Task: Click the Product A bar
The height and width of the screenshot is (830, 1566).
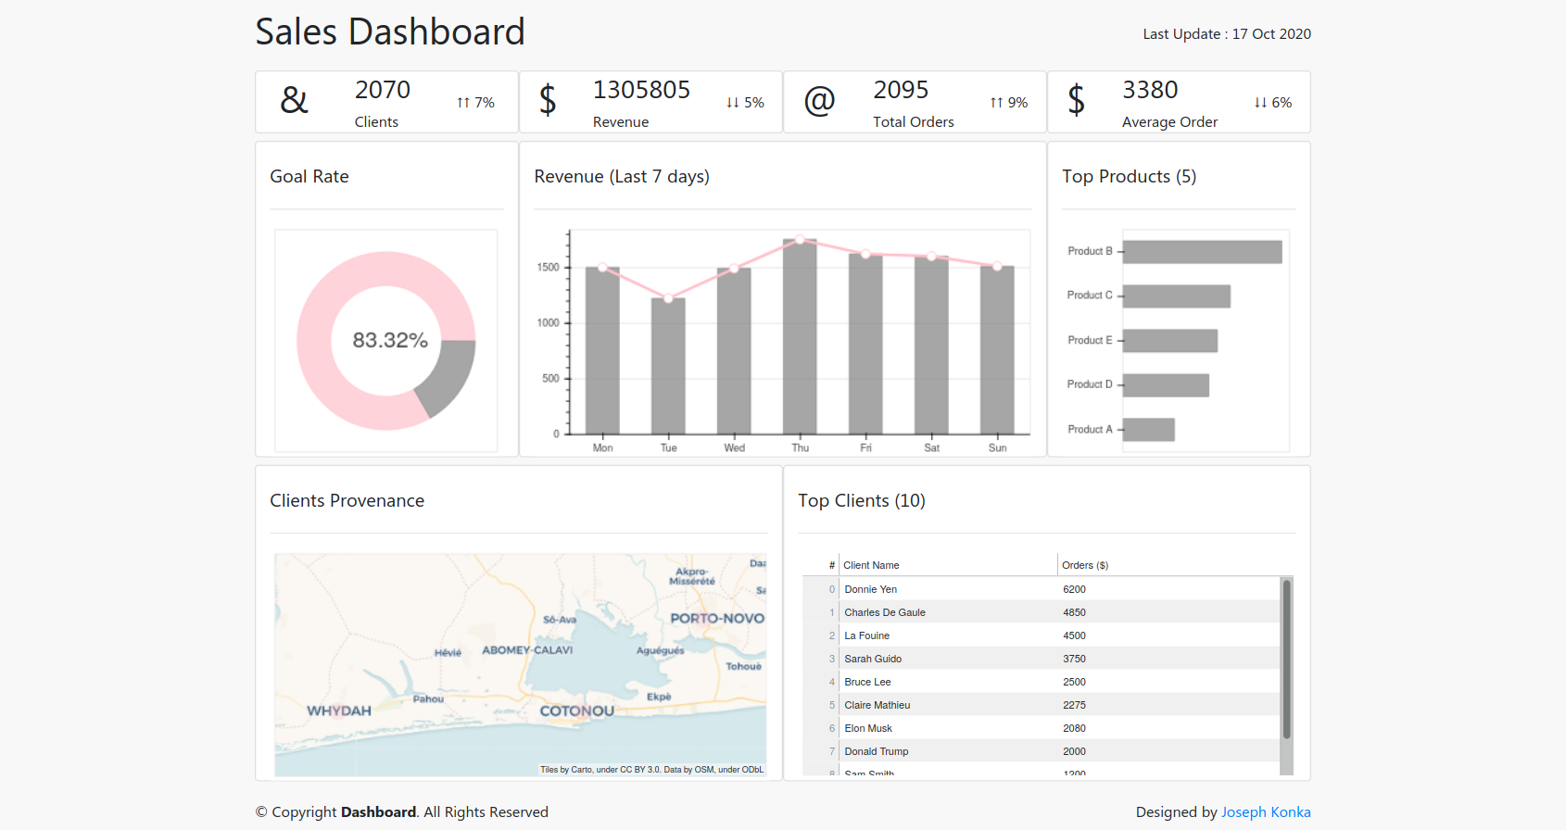Action: pyautogui.click(x=1149, y=430)
